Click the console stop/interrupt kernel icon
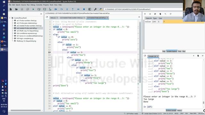This screenshot has height=115, width=205. 193,56
